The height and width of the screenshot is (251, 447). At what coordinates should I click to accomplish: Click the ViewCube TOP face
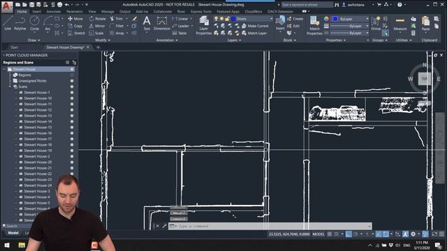click(x=424, y=79)
